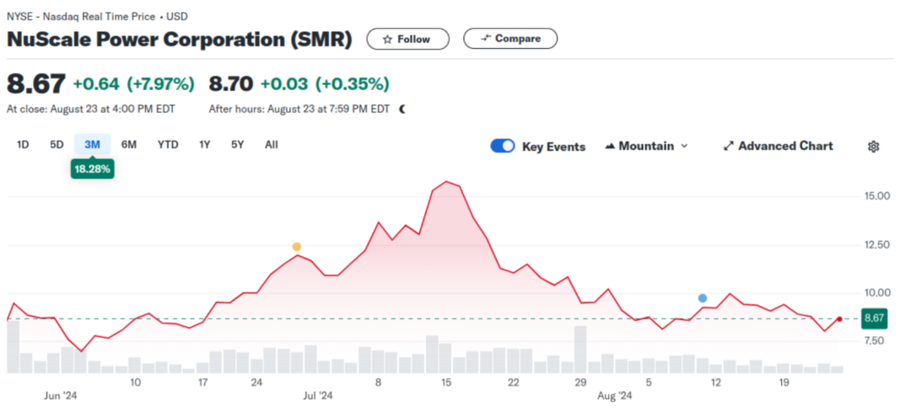
Task: Select the 5Y time range
Action: (x=237, y=145)
